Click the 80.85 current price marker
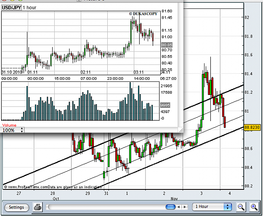 (167, 45)
